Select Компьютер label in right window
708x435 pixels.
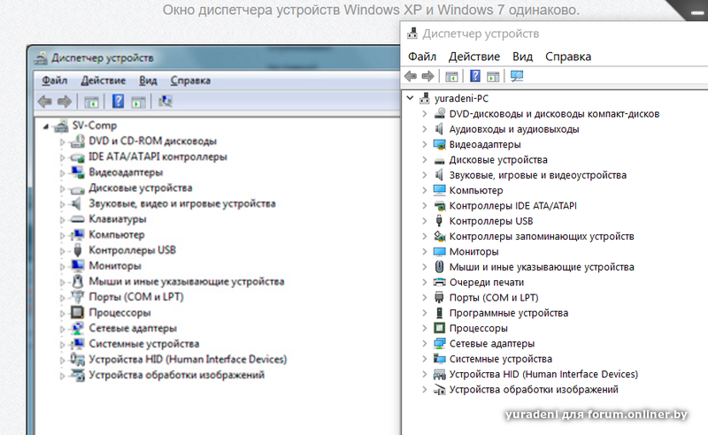tap(476, 190)
